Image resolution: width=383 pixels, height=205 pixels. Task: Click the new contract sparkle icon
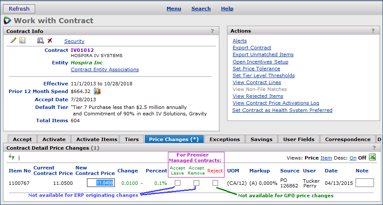point(22,40)
